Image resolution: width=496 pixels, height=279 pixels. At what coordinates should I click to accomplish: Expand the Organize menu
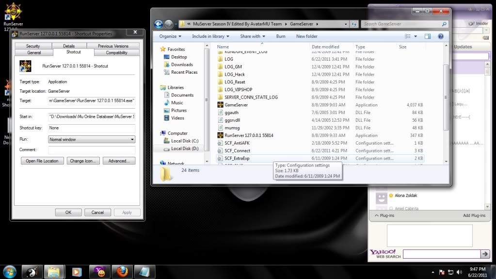coord(170,36)
